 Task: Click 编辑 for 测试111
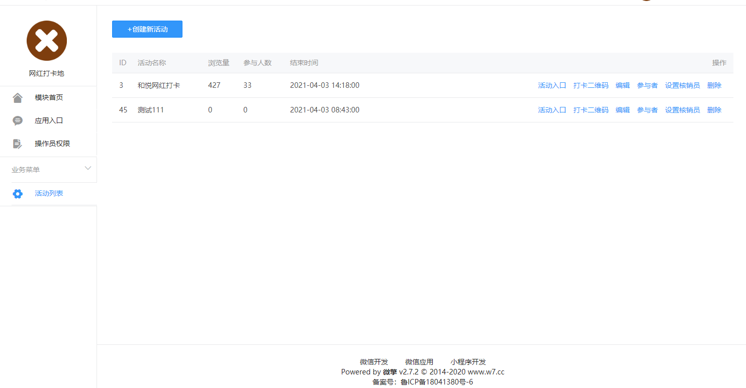(622, 110)
